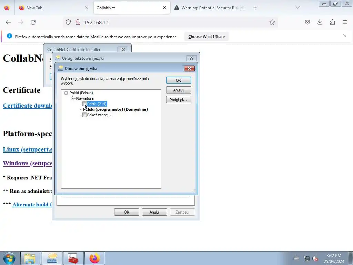Close the CollabNet browser tab
The image size is (353, 265).
[x=164, y=8]
